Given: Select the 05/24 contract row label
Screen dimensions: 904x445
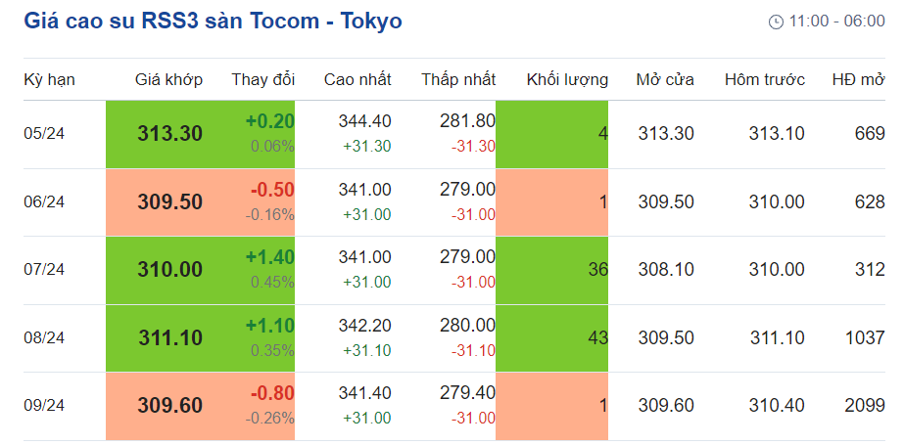Looking at the screenshot, I should coord(44,134).
